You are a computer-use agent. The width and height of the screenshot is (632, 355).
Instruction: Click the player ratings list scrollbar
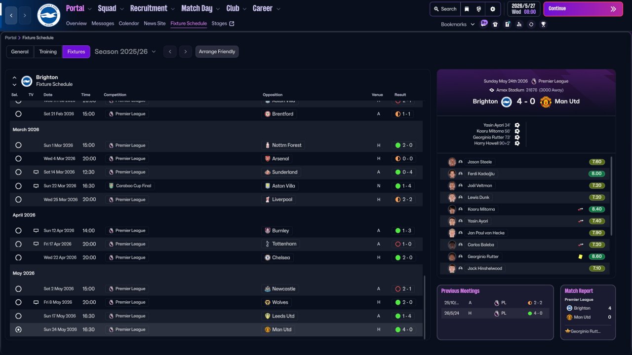click(611, 196)
